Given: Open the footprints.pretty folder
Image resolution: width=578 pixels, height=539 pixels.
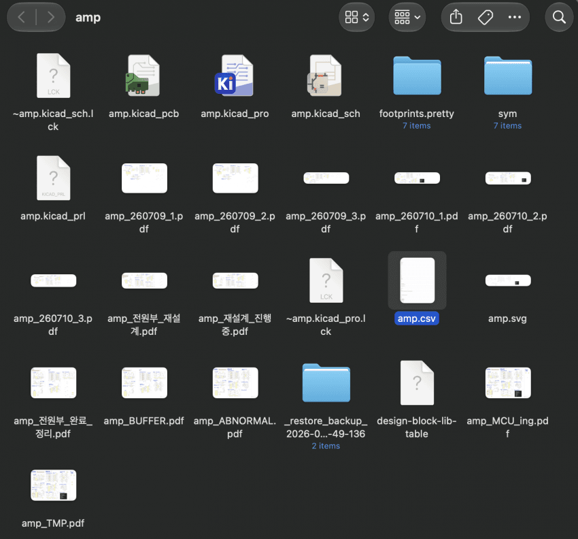Looking at the screenshot, I should pos(417,76).
